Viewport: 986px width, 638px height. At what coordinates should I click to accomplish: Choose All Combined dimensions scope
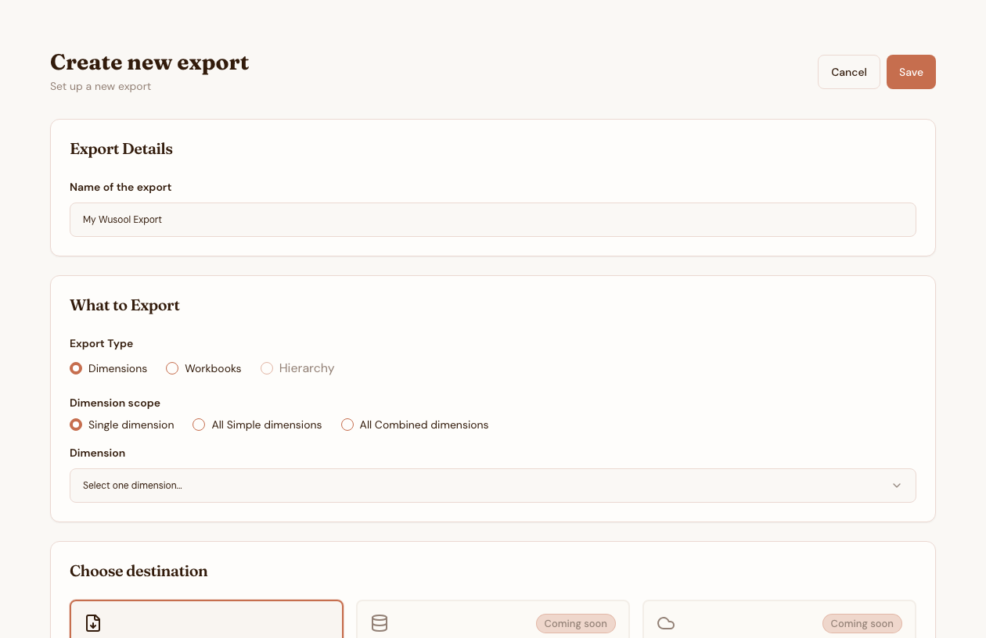point(347,425)
